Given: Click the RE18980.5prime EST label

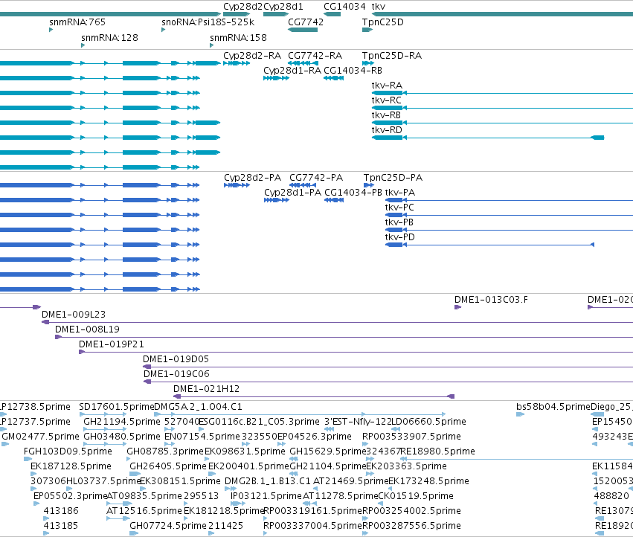Looking at the screenshot, I should coord(437,451).
